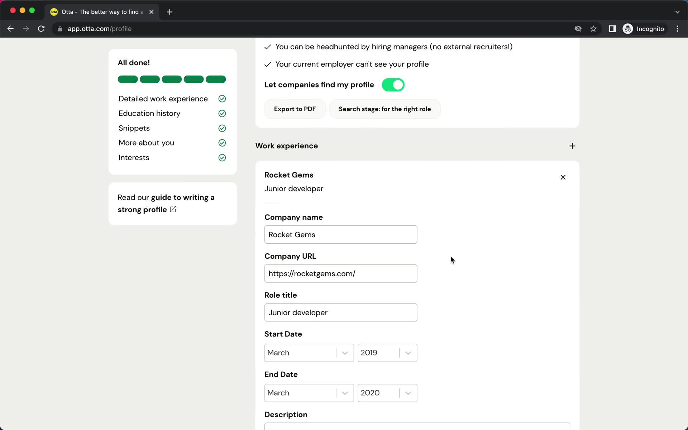Screen dimensions: 688x430
Task: Click the back navigation arrow icon
Action: click(x=10, y=28)
